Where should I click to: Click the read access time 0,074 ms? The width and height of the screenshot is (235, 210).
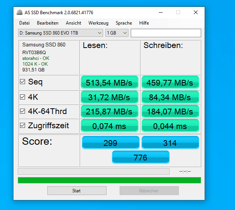click(109, 126)
